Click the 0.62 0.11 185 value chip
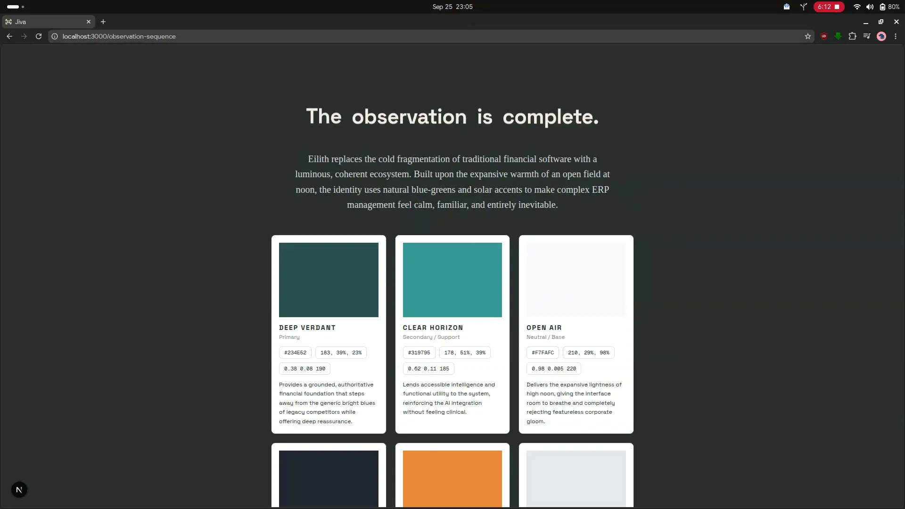This screenshot has height=509, width=905. click(428, 369)
